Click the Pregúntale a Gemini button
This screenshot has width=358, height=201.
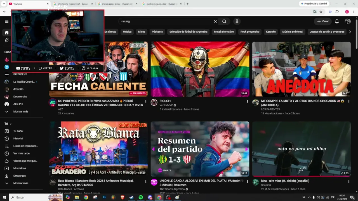pyautogui.click(x=314, y=4)
